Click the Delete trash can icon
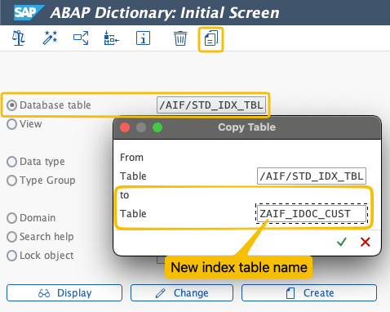The width and height of the screenshot is (390, 312). (x=180, y=38)
